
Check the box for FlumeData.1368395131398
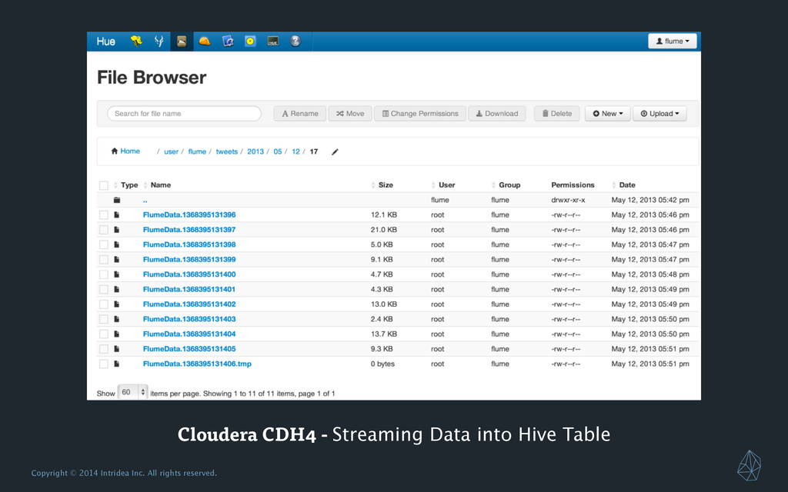click(104, 244)
